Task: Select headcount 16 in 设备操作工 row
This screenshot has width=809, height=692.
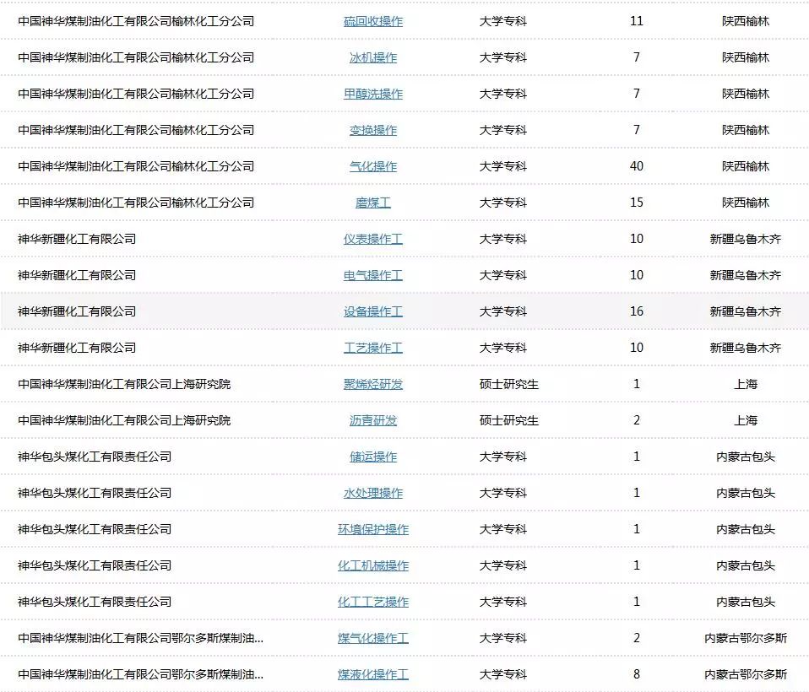Action: click(637, 311)
